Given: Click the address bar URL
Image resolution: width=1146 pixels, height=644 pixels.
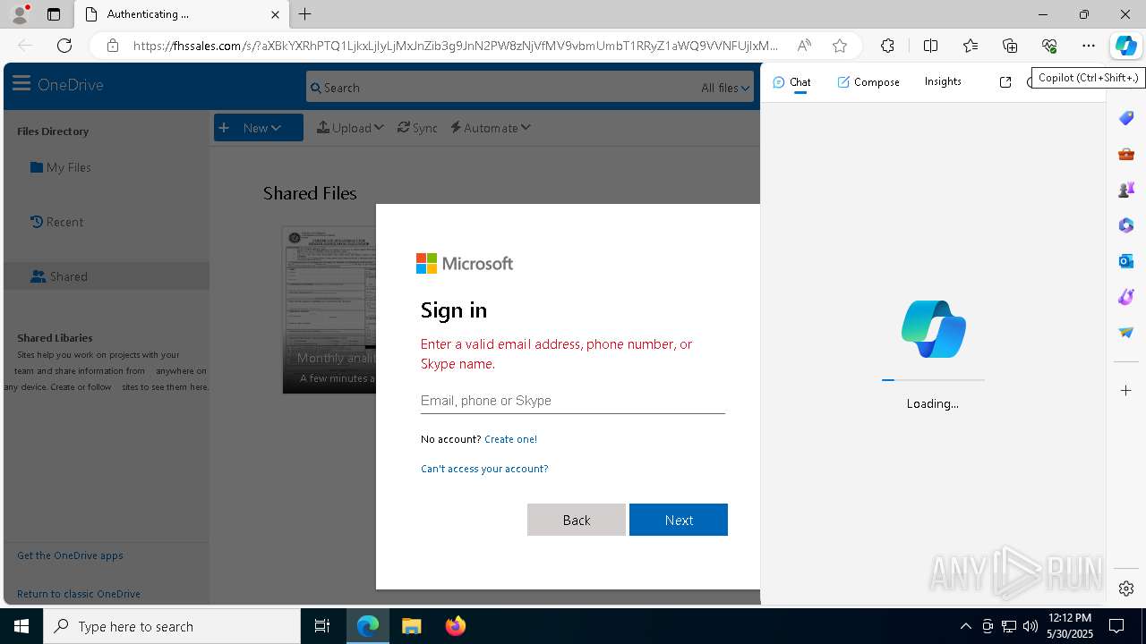Looking at the screenshot, I should tap(455, 46).
